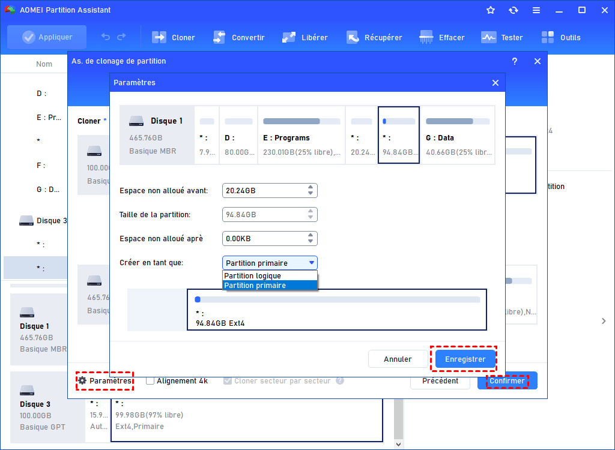This screenshot has width=615, height=450.
Task: Decrease Espace non alloué avant value
Action: [x=311, y=194]
